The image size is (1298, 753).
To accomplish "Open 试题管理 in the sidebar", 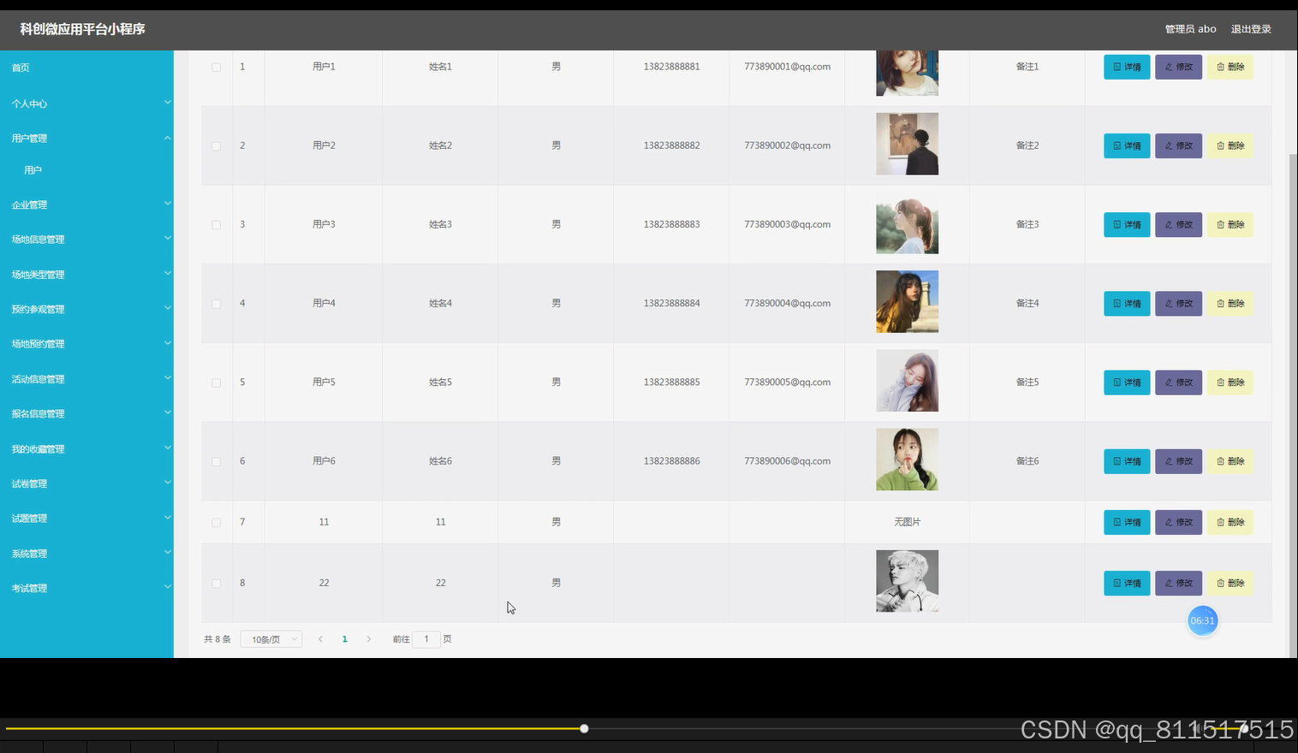I will pos(86,519).
